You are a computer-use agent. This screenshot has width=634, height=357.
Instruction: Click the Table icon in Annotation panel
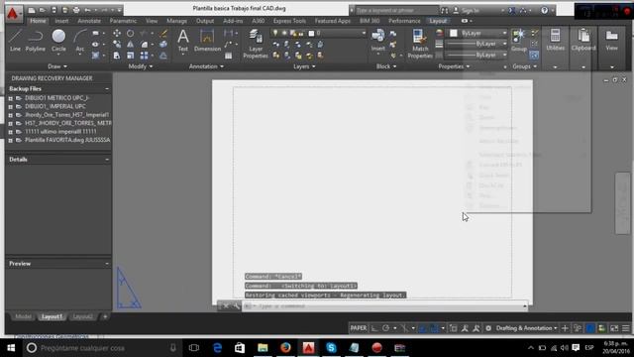coord(229,56)
